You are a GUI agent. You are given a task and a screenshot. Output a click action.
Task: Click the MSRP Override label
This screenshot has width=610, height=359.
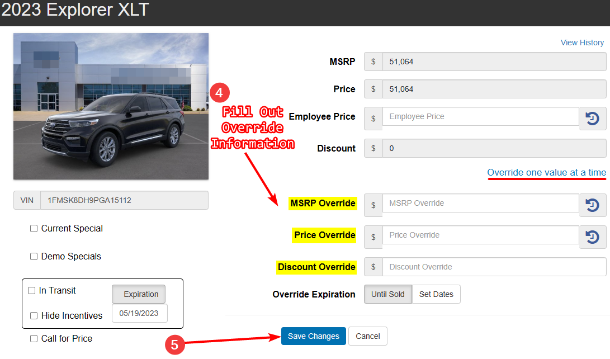(x=323, y=204)
